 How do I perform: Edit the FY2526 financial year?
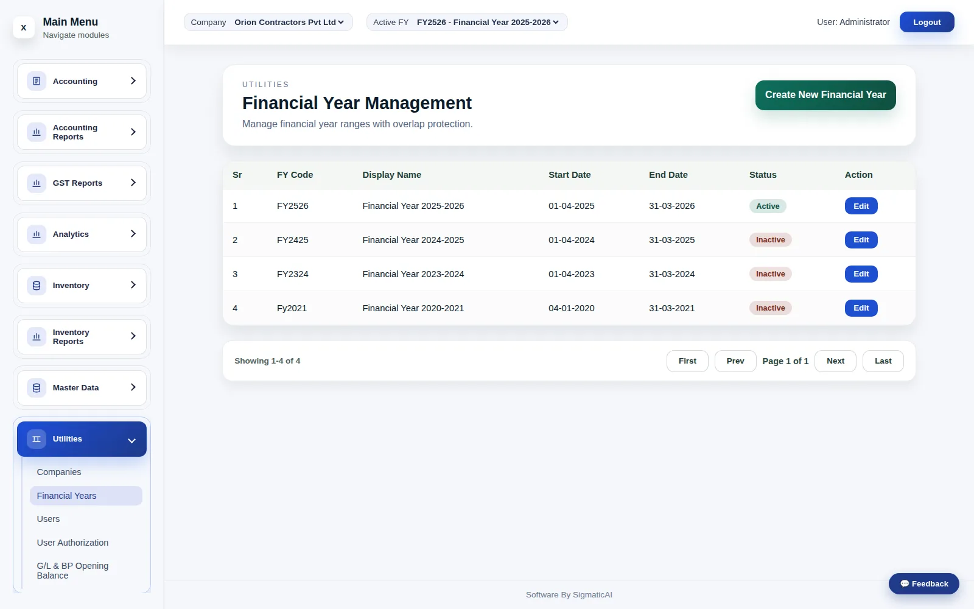861,206
